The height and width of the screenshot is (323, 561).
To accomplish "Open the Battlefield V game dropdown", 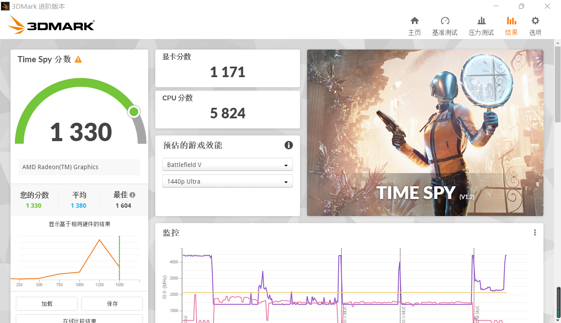I will 228,165.
